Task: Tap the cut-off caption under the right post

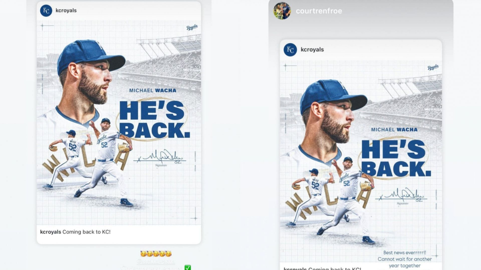Action: click(322, 268)
